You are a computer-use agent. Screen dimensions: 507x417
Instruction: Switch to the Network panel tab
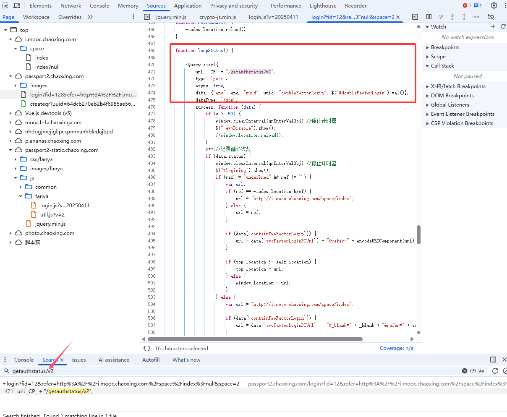[x=71, y=5]
